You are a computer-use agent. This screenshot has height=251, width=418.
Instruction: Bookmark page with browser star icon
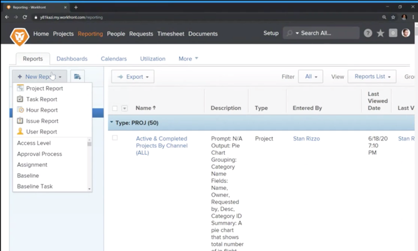(393, 17)
